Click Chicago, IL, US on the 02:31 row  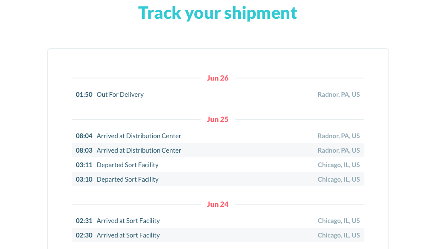coord(339,220)
